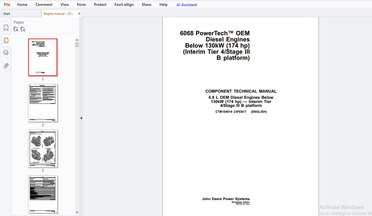Open the Comments panel icon
Screen dimensions: 372x216
(6, 53)
